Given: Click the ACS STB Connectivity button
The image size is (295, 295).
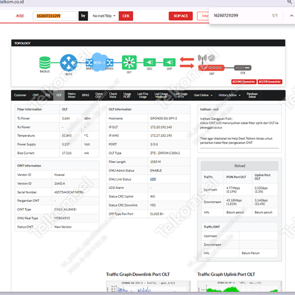Looking at the screenshot, I should tap(270, 81).
